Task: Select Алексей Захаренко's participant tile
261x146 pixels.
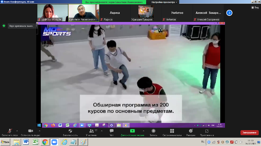Action: 208,13
